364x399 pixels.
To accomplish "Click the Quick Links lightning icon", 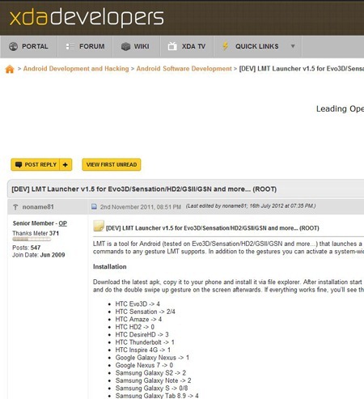I will [226, 46].
